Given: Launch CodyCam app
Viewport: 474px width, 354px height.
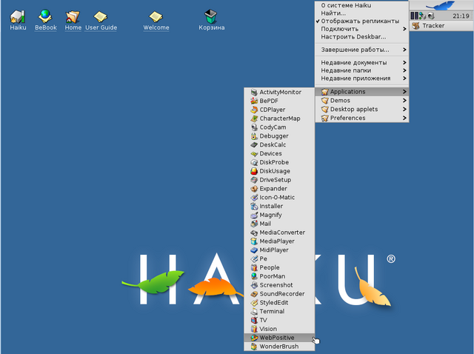Looking at the screenshot, I should 279,127.
